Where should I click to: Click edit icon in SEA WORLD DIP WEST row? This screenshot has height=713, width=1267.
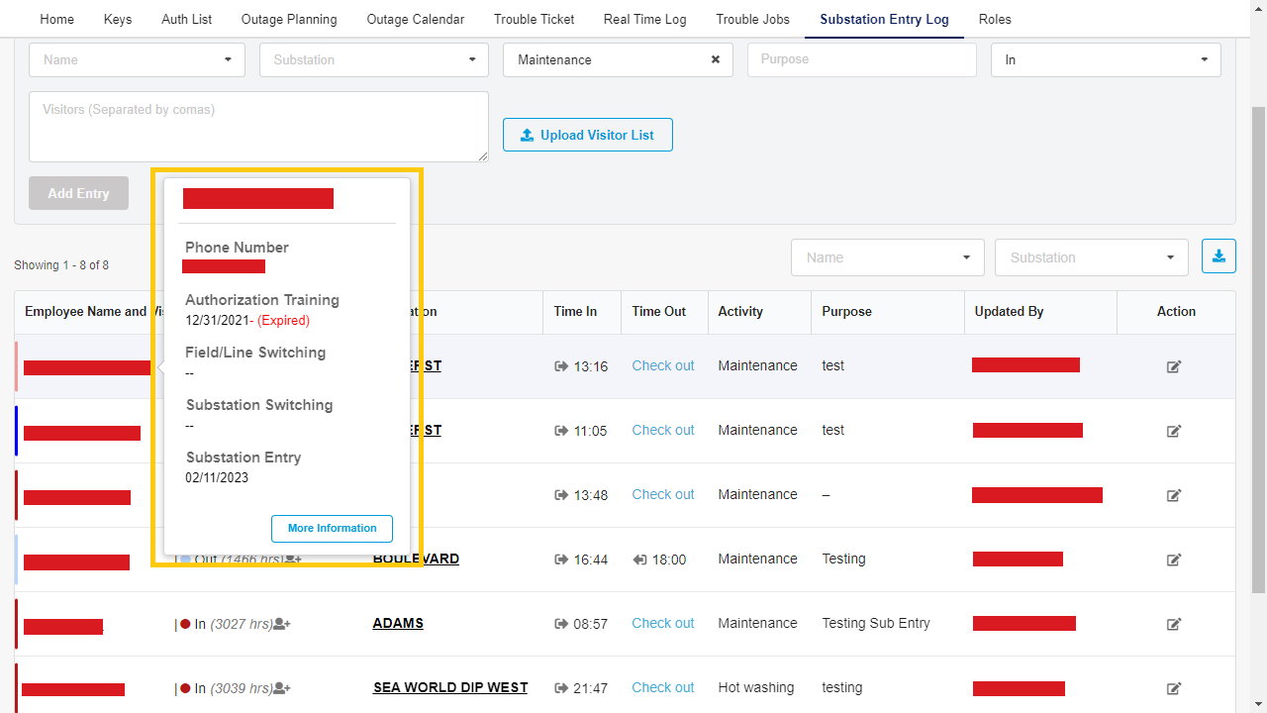[x=1174, y=688]
